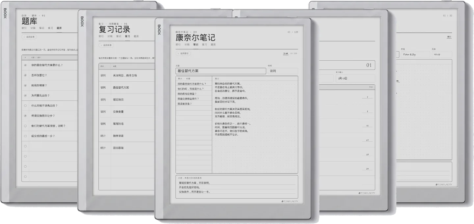Click cue 我能交换哪些条件？

pos(188,98)
